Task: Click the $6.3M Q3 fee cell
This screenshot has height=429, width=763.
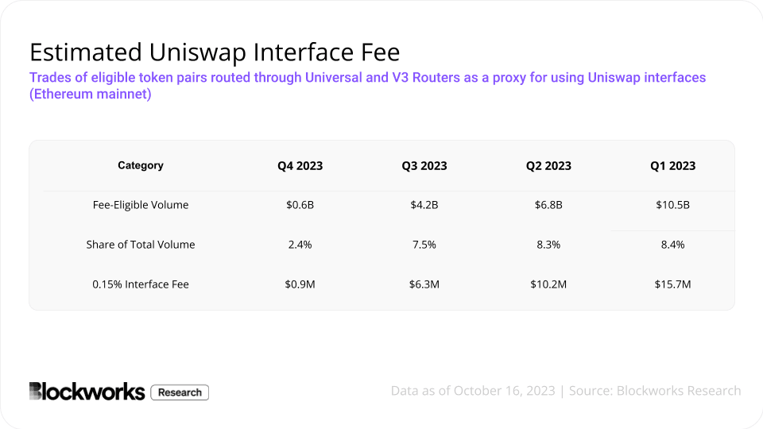Action: [x=424, y=284]
